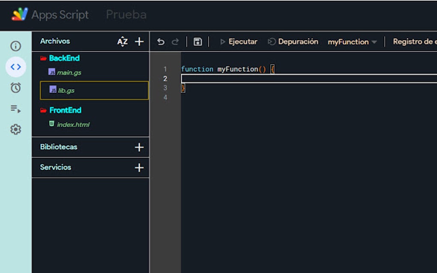This screenshot has width=437, height=273.
Task: Save the current file
Action: tap(198, 42)
